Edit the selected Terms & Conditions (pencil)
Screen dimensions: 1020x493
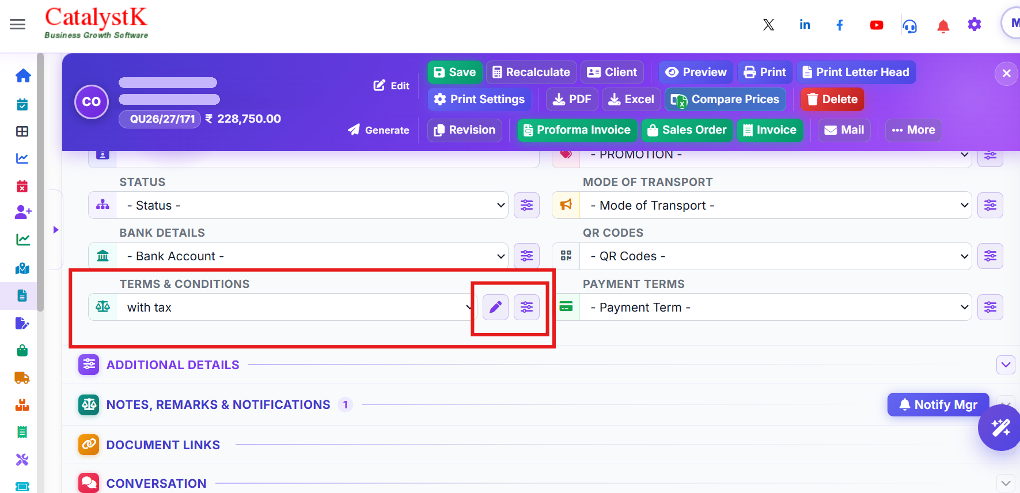click(495, 307)
